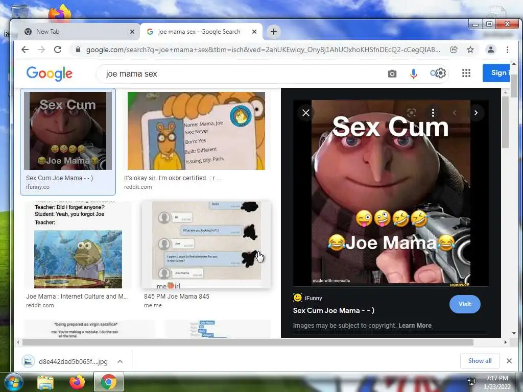
Task: Click the page scroll-down arrow
Action: point(514,333)
